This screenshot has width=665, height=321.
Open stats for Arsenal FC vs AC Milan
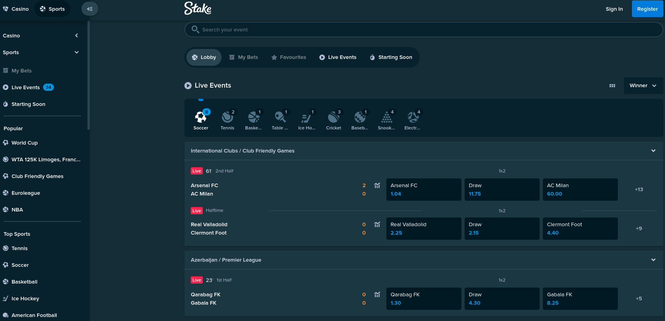377,186
